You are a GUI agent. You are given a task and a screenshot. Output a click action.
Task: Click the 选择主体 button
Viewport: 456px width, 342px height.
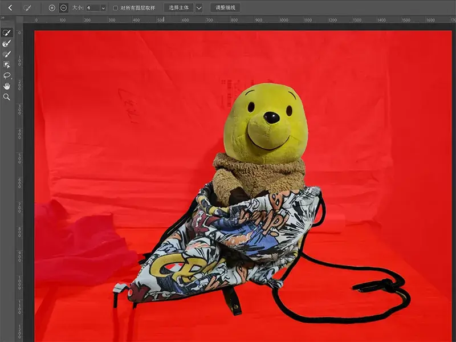coord(178,8)
